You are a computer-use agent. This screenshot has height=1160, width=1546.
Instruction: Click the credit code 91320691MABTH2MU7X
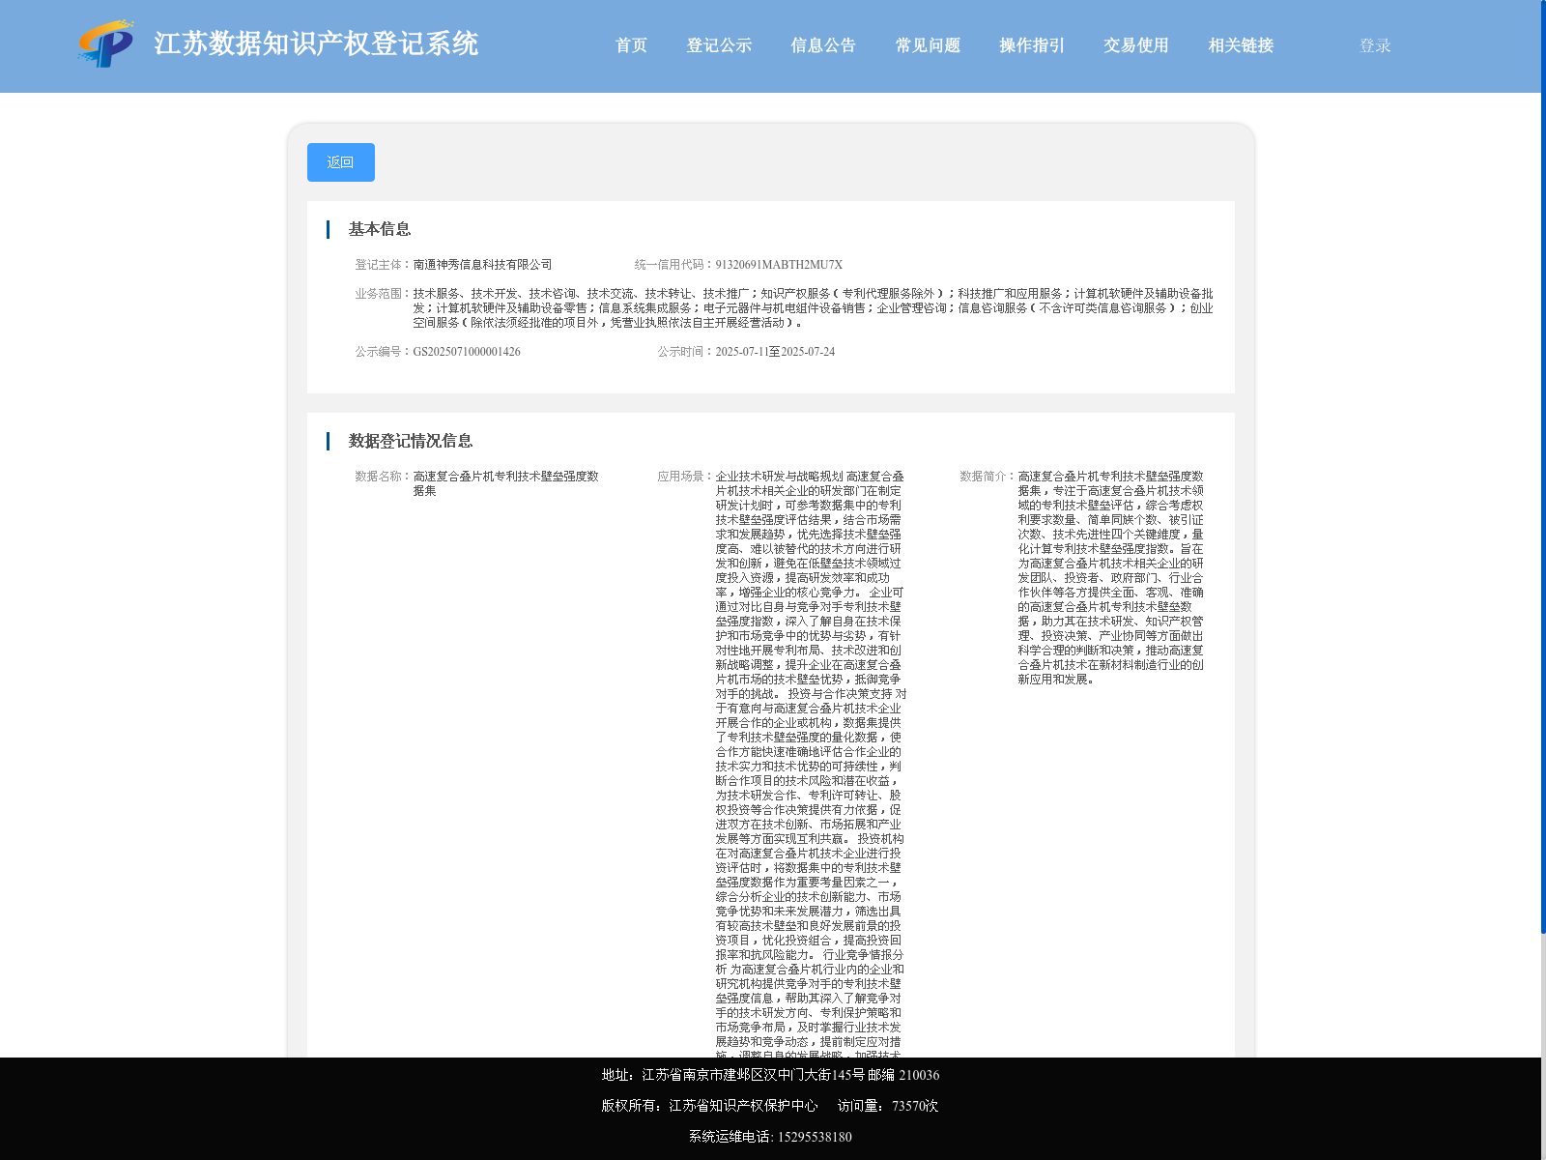[779, 265]
